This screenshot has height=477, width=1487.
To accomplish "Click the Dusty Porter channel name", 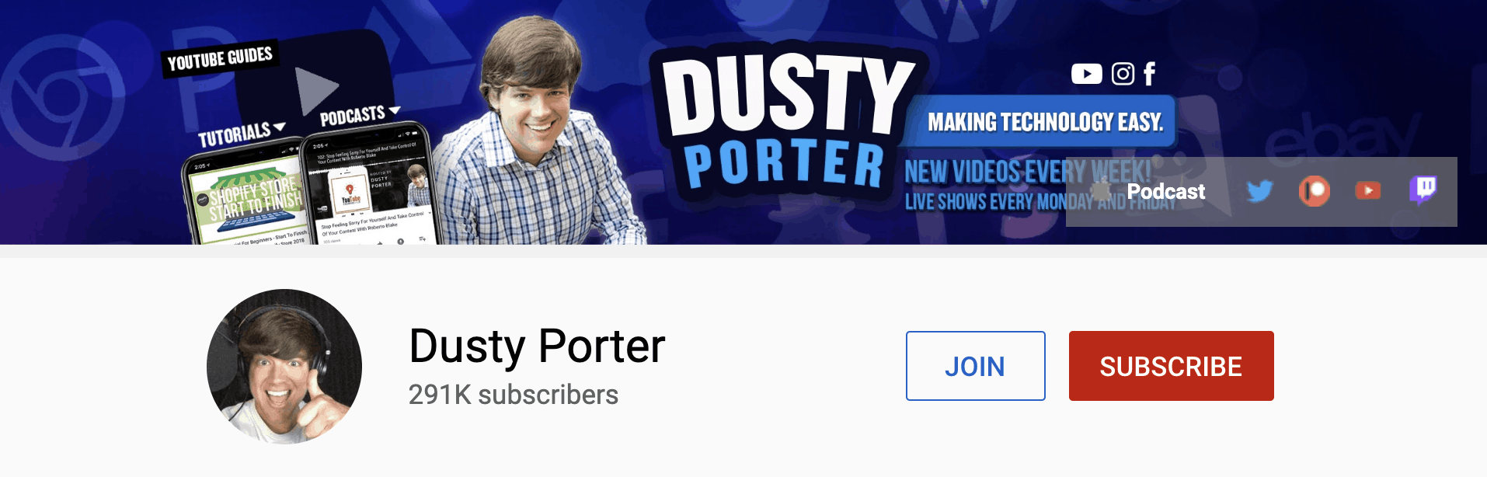I will pyautogui.click(x=537, y=346).
